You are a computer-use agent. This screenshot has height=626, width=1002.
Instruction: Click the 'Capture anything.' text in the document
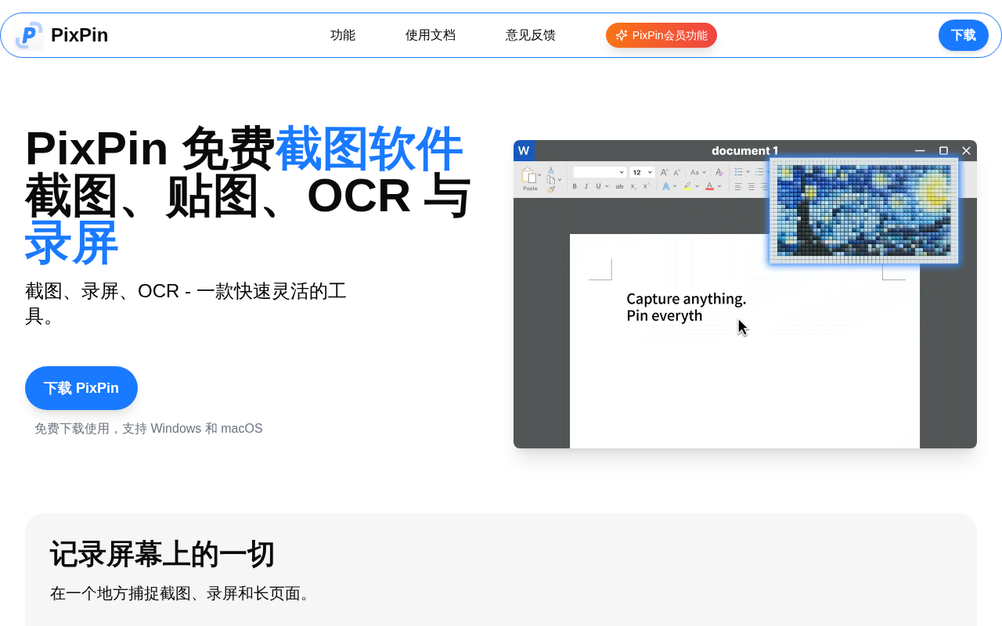687,299
